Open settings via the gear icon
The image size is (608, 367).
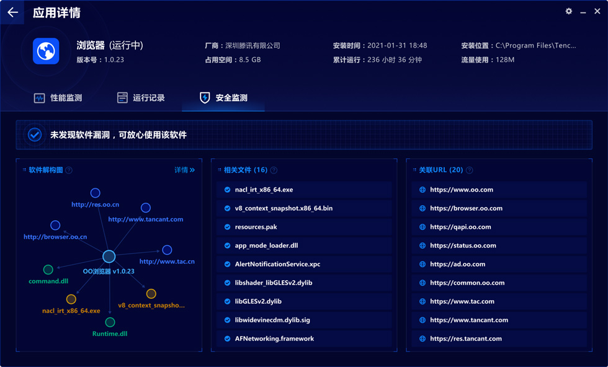(x=568, y=11)
